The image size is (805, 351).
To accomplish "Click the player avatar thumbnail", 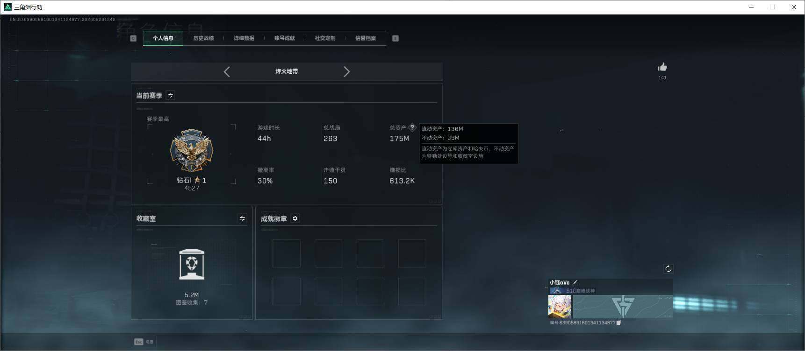I will [560, 307].
